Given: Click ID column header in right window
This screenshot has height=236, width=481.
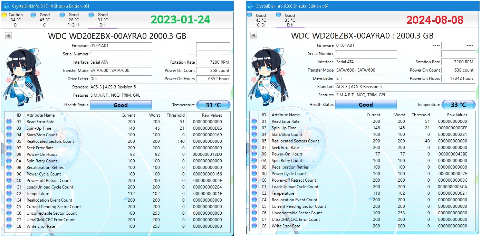Looking at the screenshot, I should click(x=264, y=115).
